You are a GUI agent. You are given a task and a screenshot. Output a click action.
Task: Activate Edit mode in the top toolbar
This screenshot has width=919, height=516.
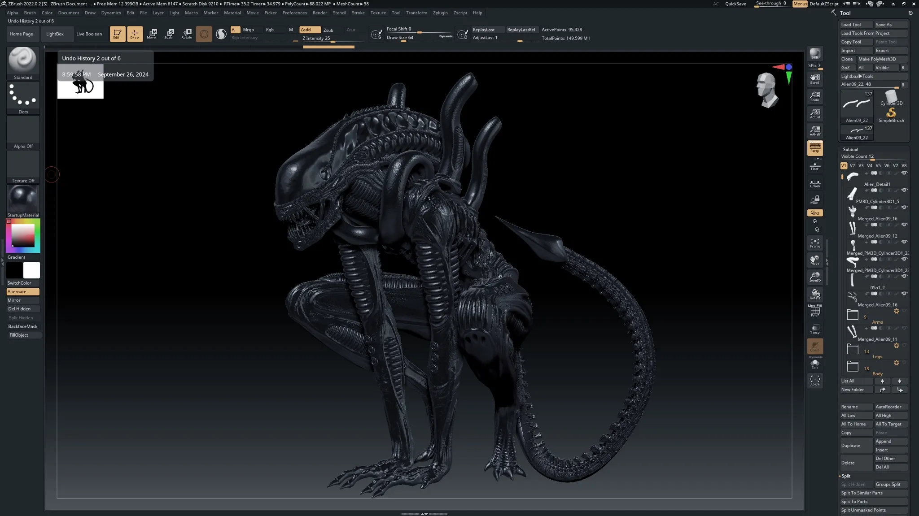tap(117, 34)
